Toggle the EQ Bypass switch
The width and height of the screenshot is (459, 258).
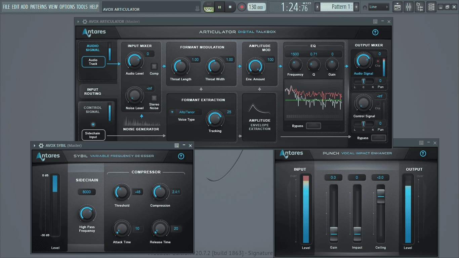(x=313, y=126)
